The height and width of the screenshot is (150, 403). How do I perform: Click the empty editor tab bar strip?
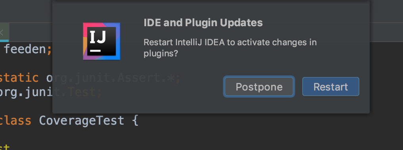[x=31, y=32]
